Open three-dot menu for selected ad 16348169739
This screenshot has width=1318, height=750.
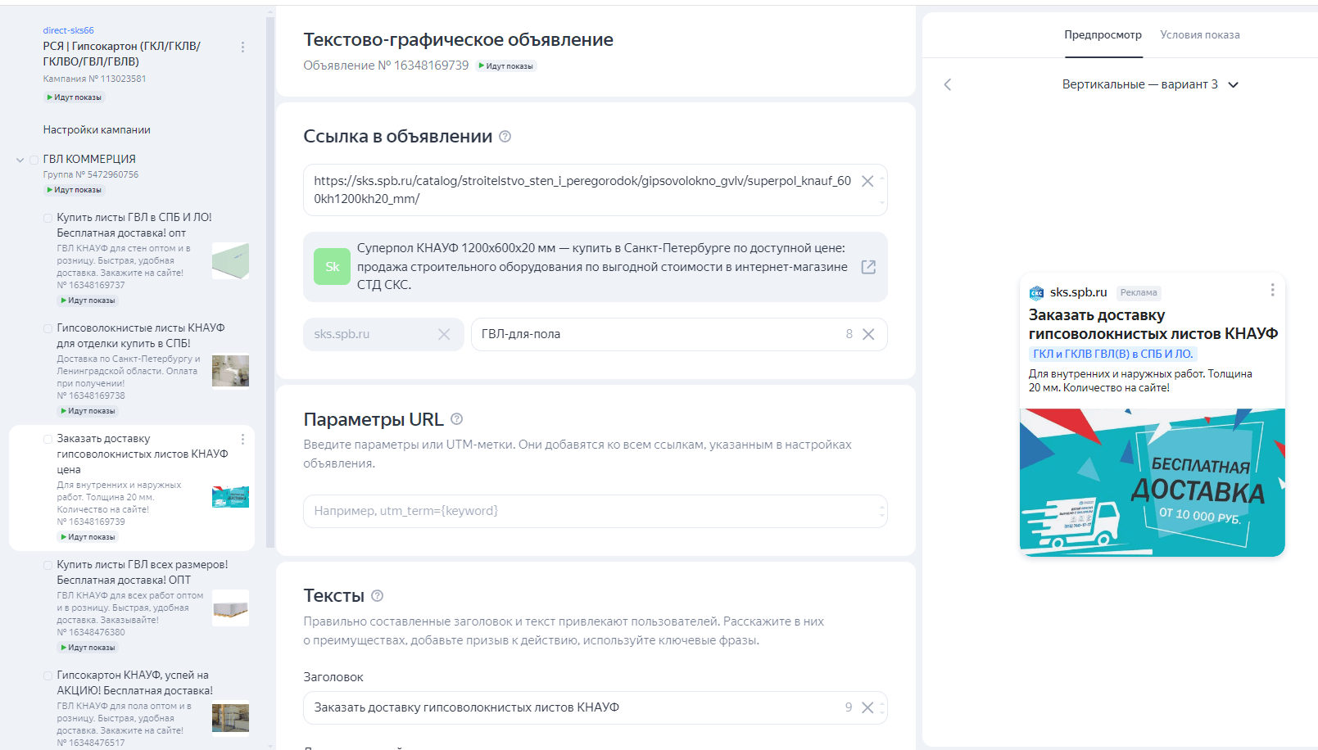click(242, 440)
